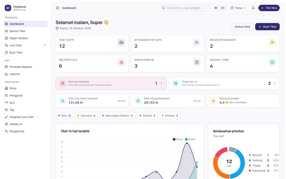Click the Mendesak priority legend dot
This screenshot has width=286, height=179.
(250, 171)
